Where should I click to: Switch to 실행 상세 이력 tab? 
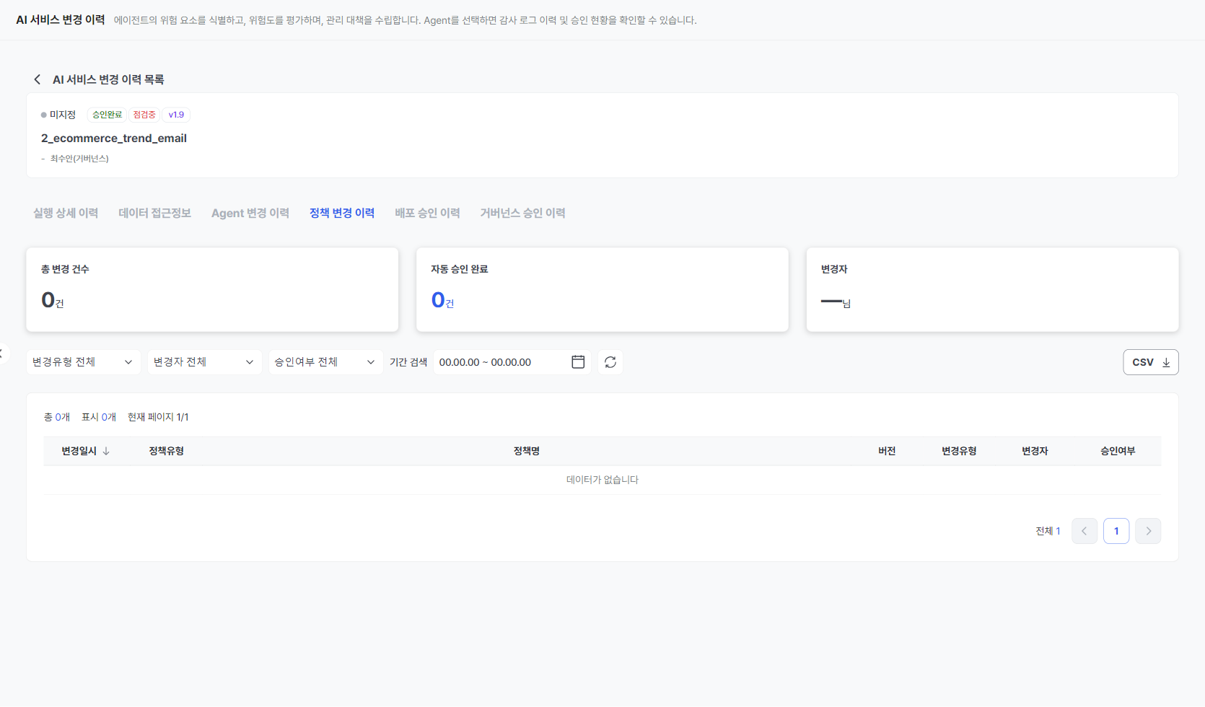(66, 213)
